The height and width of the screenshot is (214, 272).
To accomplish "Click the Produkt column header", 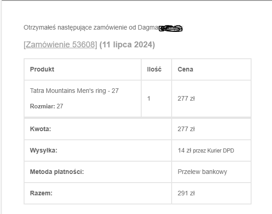I will (42, 69).
